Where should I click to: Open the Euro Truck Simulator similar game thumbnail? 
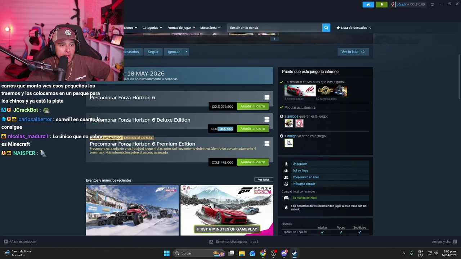(x=332, y=91)
